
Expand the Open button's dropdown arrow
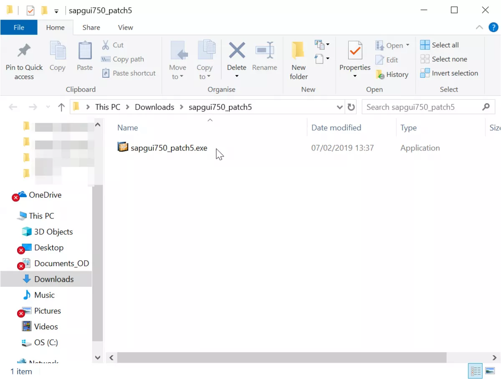407,45
